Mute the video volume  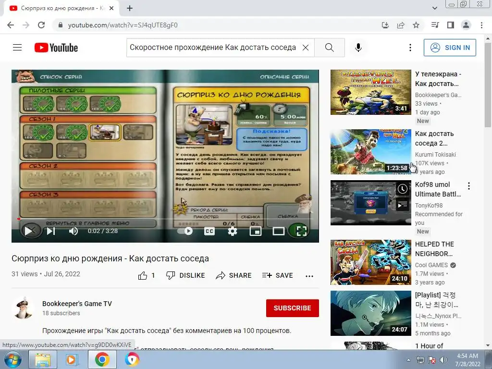click(x=73, y=231)
